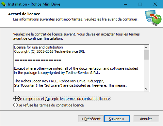
Task: Click "Except where otherwise noted" license paragraph line
Action: pos(76,68)
